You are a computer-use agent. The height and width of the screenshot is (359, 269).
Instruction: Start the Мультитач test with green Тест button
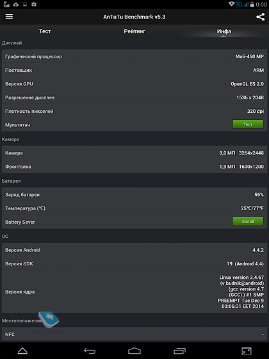click(x=248, y=124)
